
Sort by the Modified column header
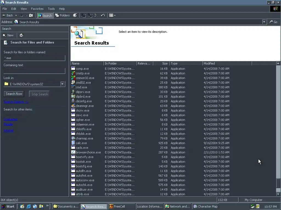(x=227, y=63)
